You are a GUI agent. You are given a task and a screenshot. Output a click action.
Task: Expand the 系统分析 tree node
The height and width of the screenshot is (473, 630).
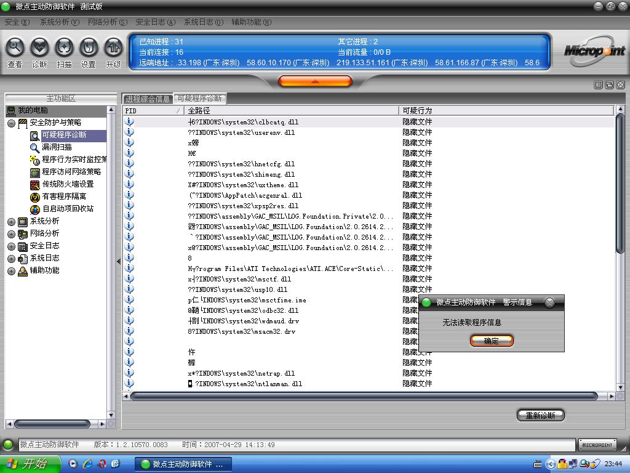tap(11, 222)
